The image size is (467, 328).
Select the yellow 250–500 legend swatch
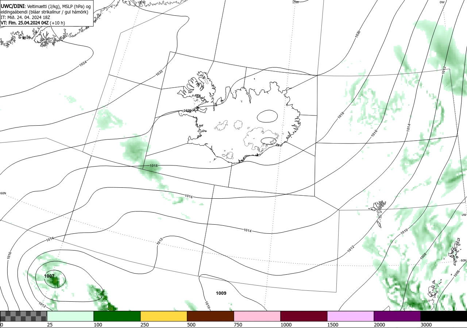164,316
